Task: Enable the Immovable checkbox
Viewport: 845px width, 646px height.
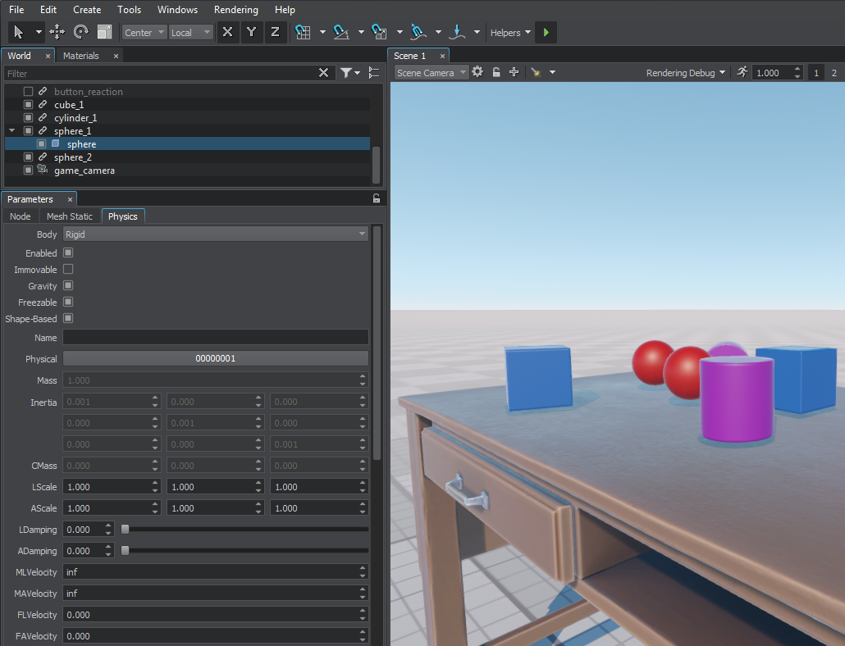Action: (68, 269)
